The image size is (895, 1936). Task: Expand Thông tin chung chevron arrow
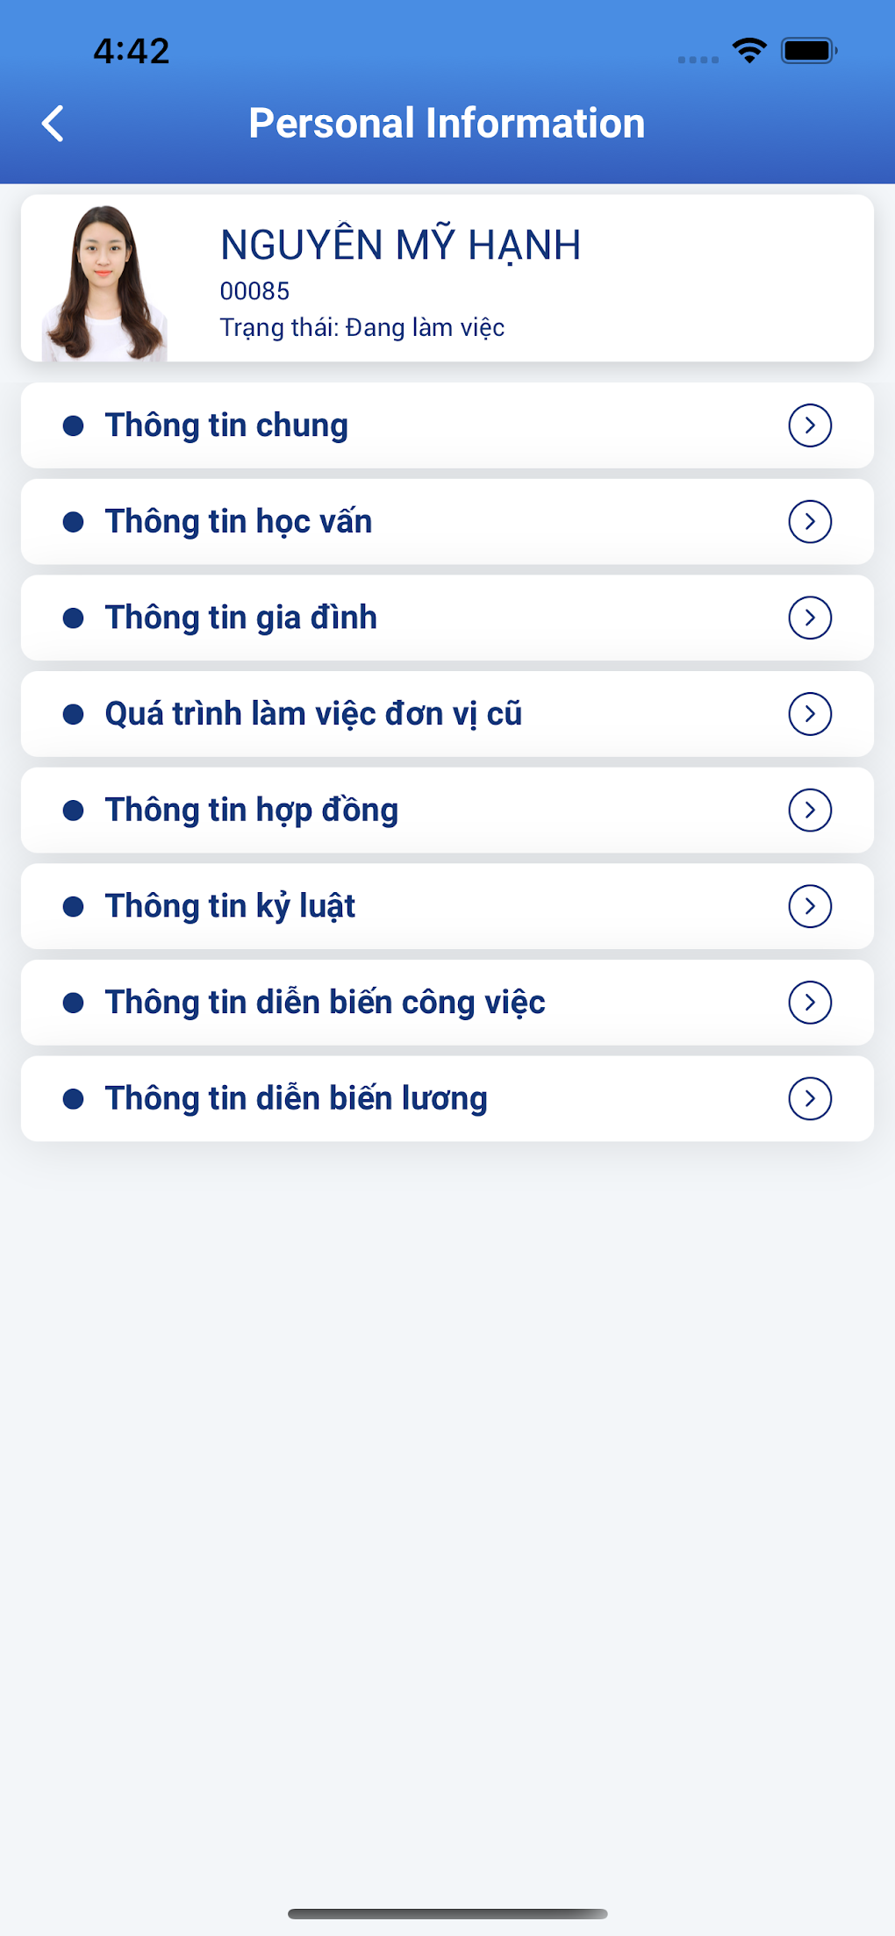810,426
